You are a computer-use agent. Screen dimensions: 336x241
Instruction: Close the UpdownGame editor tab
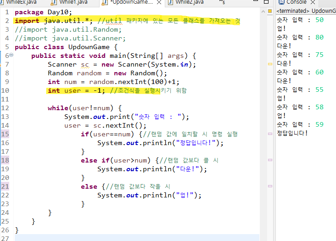159,2
